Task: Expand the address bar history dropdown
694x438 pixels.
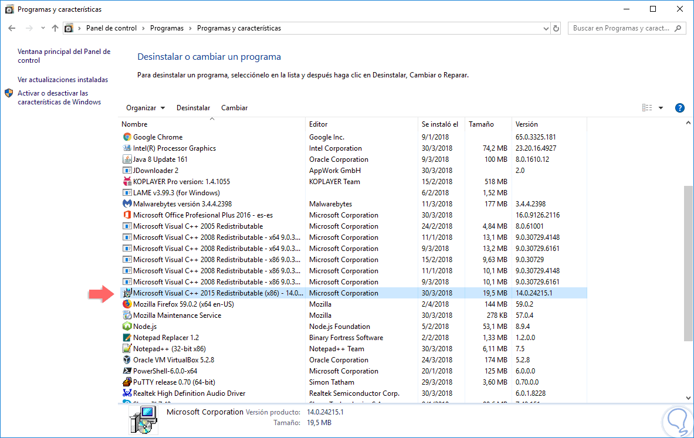Action: tap(546, 28)
